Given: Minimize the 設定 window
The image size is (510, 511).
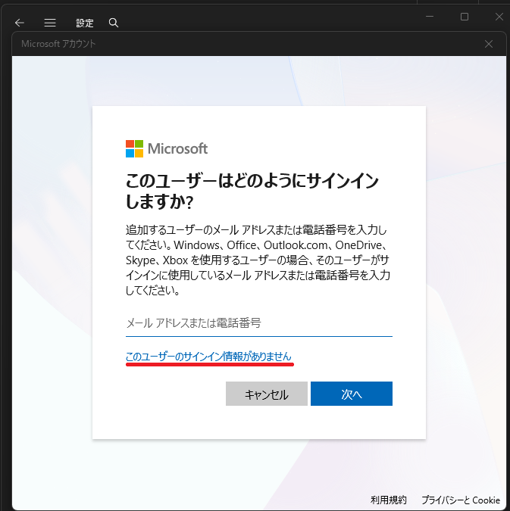Looking at the screenshot, I should 430,17.
